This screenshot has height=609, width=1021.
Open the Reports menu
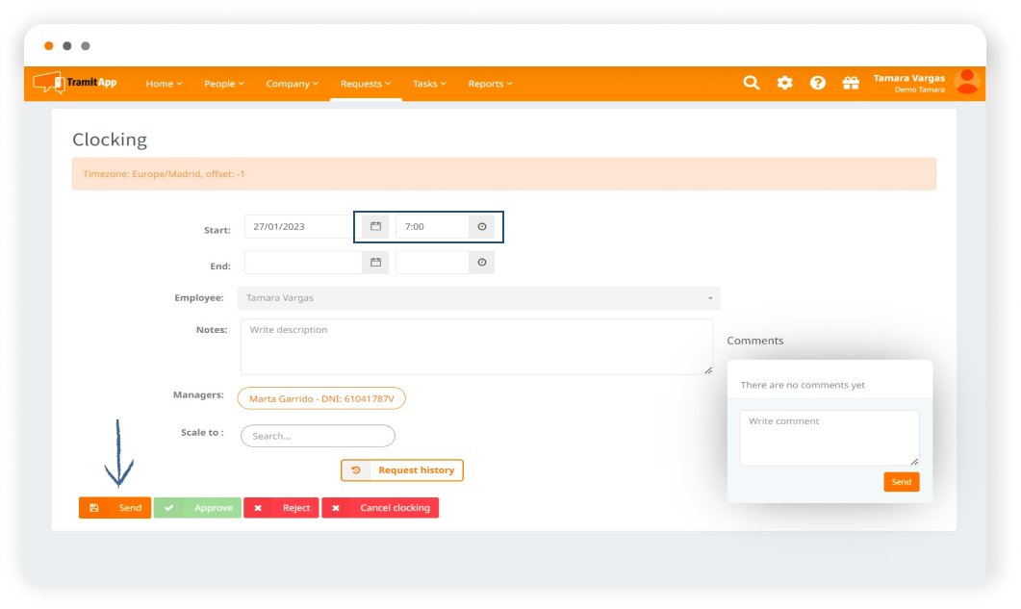tap(490, 84)
